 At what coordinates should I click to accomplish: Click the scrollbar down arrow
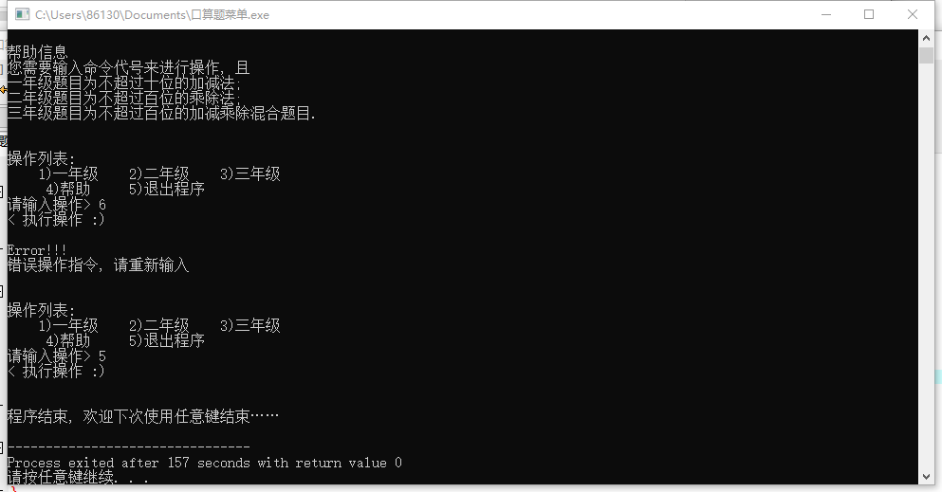tap(926, 477)
